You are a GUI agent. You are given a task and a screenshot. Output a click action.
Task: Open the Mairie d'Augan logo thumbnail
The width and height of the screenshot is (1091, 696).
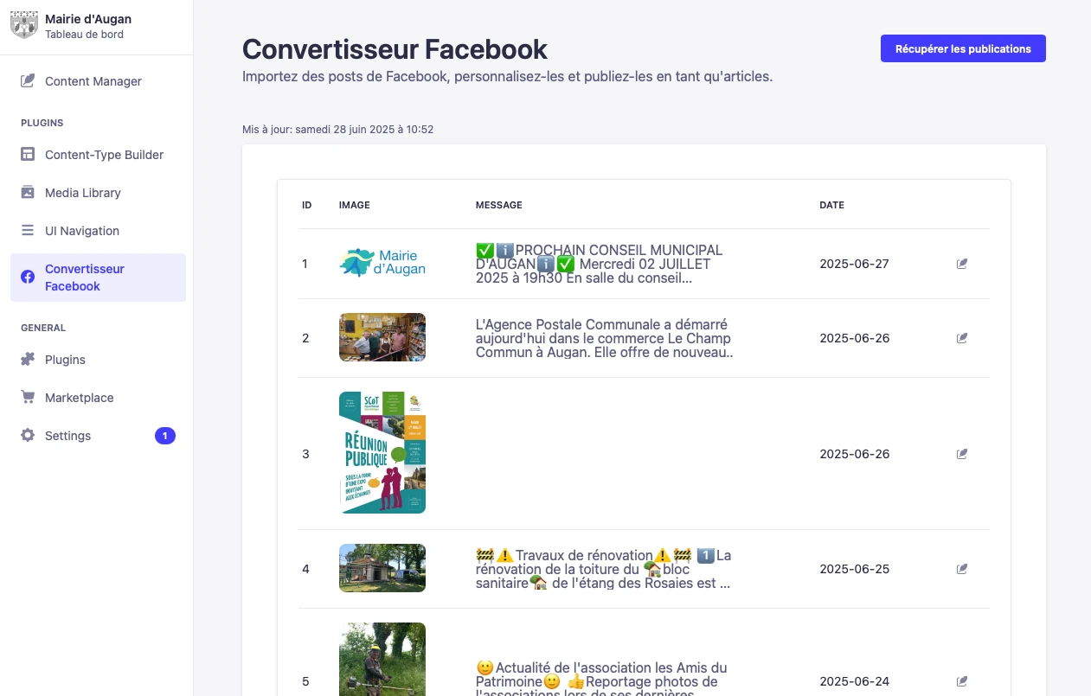pos(382,263)
